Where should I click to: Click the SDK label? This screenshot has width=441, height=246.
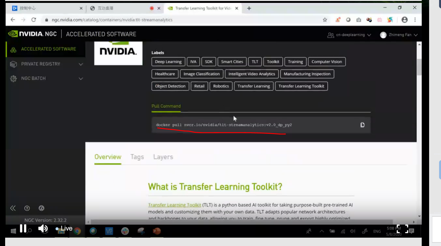point(209,62)
